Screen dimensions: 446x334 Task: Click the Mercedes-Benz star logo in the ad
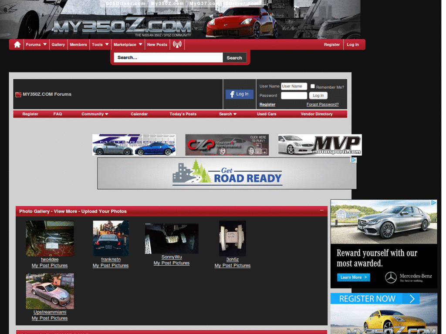(x=391, y=277)
